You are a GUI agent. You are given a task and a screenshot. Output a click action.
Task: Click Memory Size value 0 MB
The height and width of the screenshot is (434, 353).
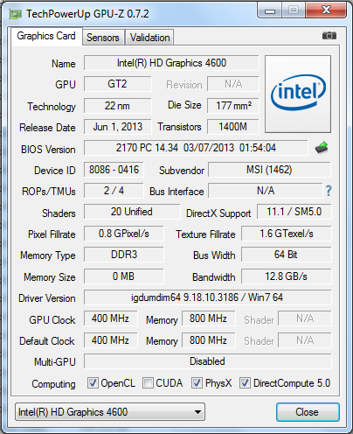pos(124,276)
